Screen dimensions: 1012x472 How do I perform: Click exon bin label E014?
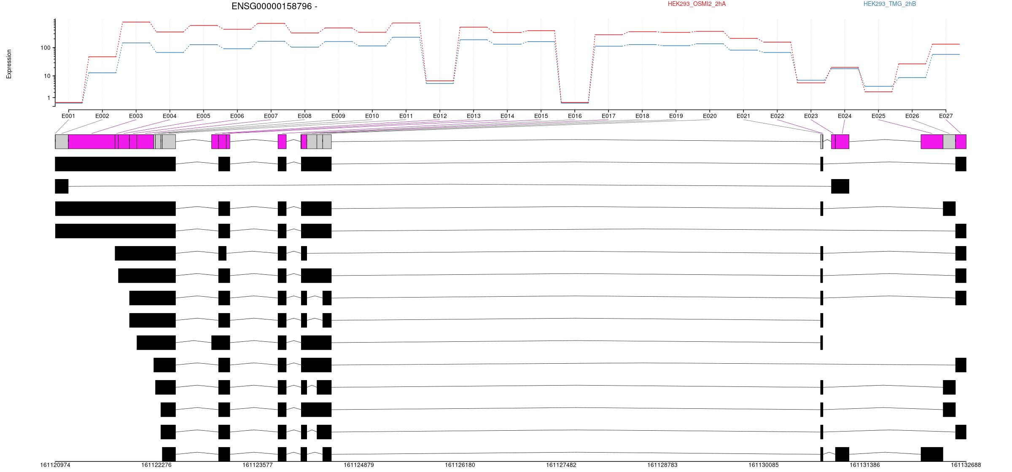[507, 116]
